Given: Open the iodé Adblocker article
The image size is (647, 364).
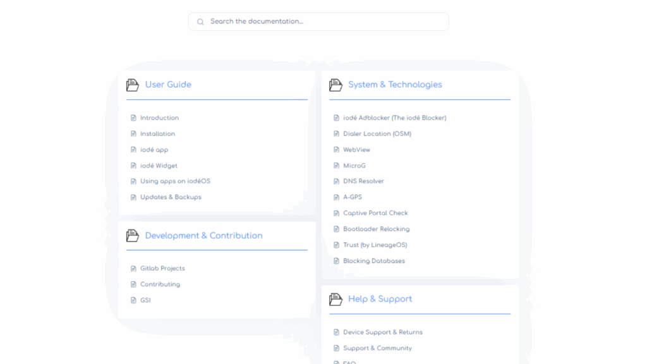Looking at the screenshot, I should [395, 118].
